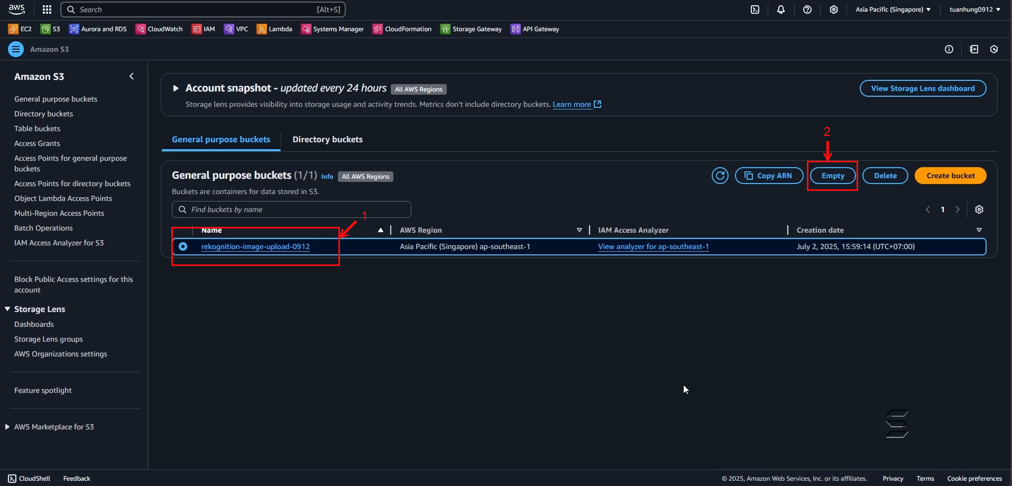This screenshot has height=486, width=1012.
Task: Select rekognition-image-upload-0912 radio button
Action: (183, 246)
